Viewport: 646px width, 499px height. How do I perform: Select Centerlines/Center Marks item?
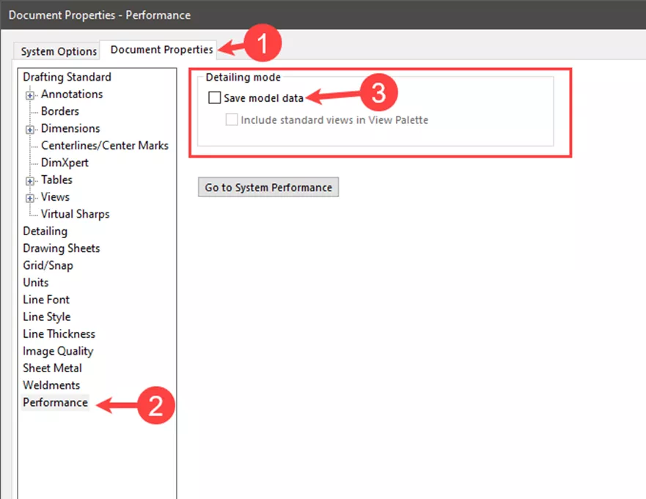105,145
